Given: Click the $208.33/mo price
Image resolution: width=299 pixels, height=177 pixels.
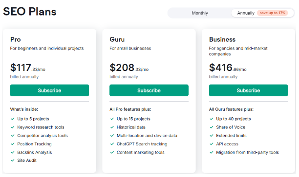Looking at the screenshot, I should [129, 68].
